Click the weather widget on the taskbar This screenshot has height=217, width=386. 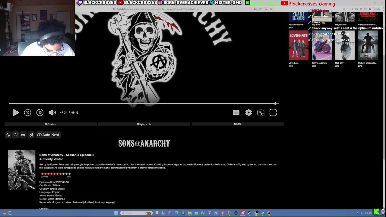tap(7, 213)
